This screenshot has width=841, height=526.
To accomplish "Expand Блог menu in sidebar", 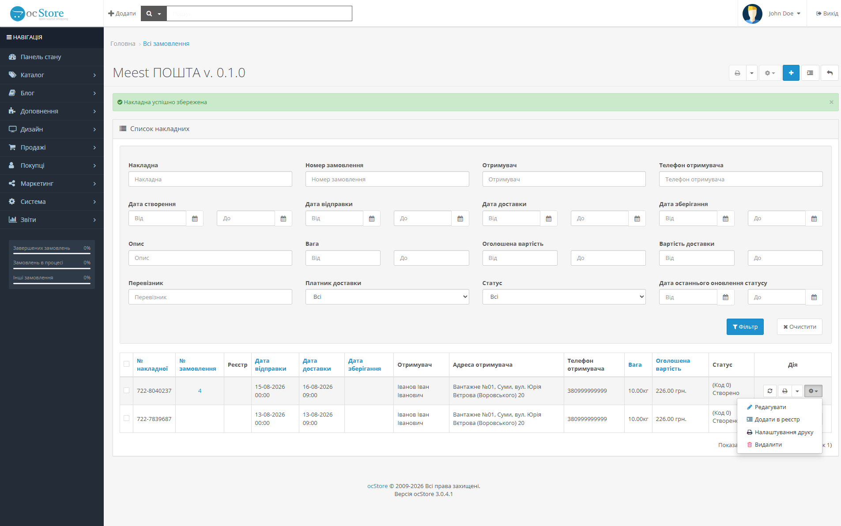I will (x=52, y=93).
